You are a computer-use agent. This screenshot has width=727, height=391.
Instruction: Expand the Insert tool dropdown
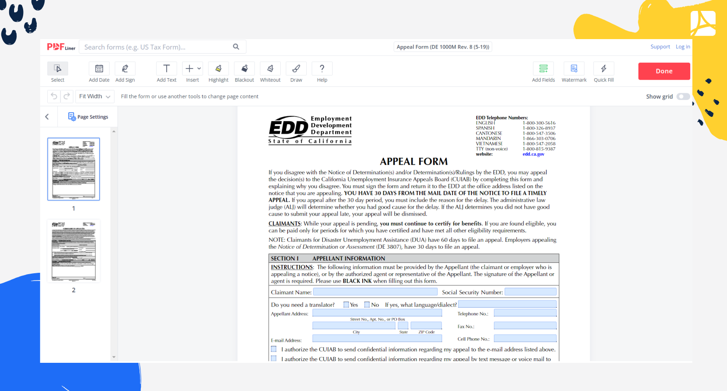[x=199, y=69]
